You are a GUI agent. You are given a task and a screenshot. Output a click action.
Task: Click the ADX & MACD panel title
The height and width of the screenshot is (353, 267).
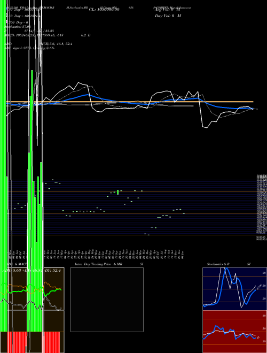click(17, 264)
